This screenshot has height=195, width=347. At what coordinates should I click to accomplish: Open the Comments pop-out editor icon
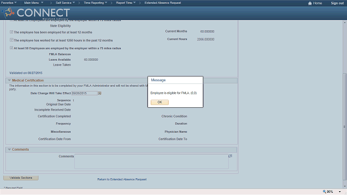click(230, 156)
